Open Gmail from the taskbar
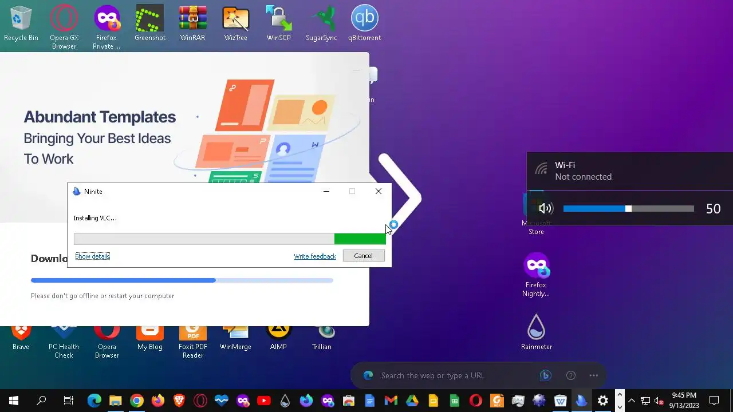The image size is (733, 412). point(391,401)
